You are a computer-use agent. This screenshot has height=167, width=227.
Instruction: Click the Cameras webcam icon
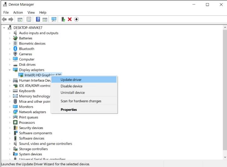[x=15, y=54]
